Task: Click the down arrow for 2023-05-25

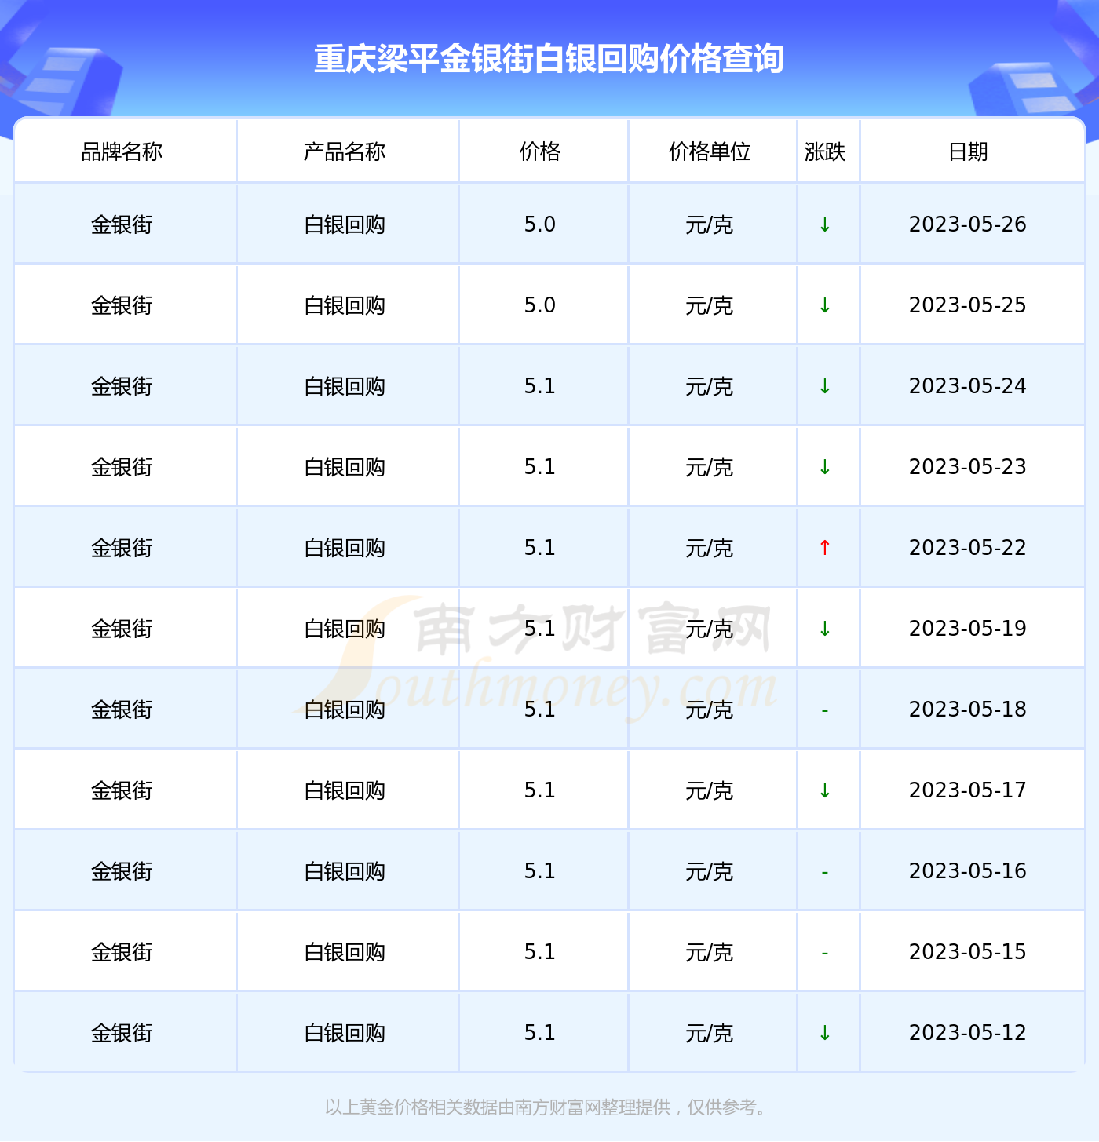Action: [825, 305]
